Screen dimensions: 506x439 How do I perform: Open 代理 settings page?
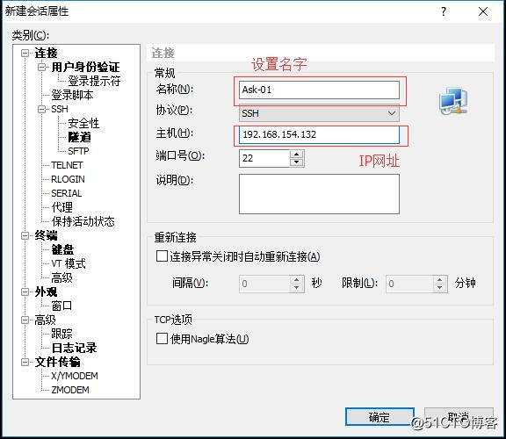click(x=62, y=207)
